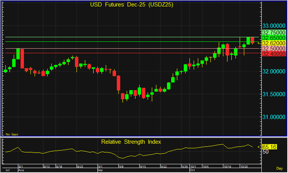Select the 32.75000 light green price label

(x=273, y=32)
